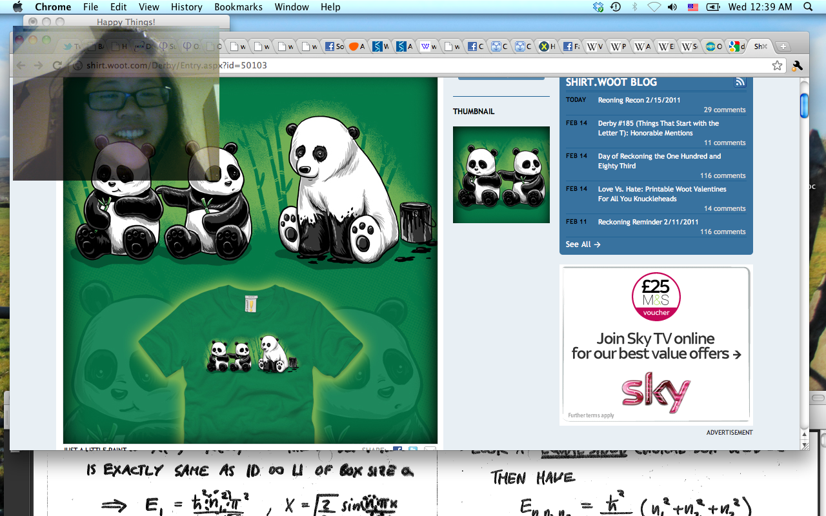Open the History menu
The width and height of the screenshot is (826, 516).
186,7
